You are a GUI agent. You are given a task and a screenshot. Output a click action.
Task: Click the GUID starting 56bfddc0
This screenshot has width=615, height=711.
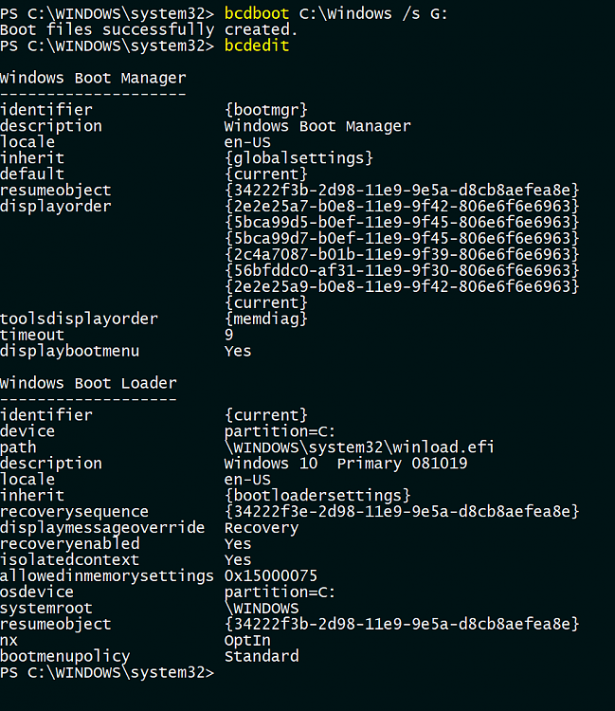click(x=402, y=271)
